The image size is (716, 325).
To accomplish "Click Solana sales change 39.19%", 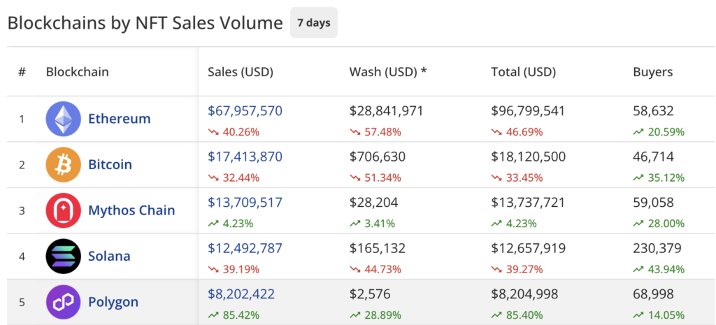I will 234,270.
